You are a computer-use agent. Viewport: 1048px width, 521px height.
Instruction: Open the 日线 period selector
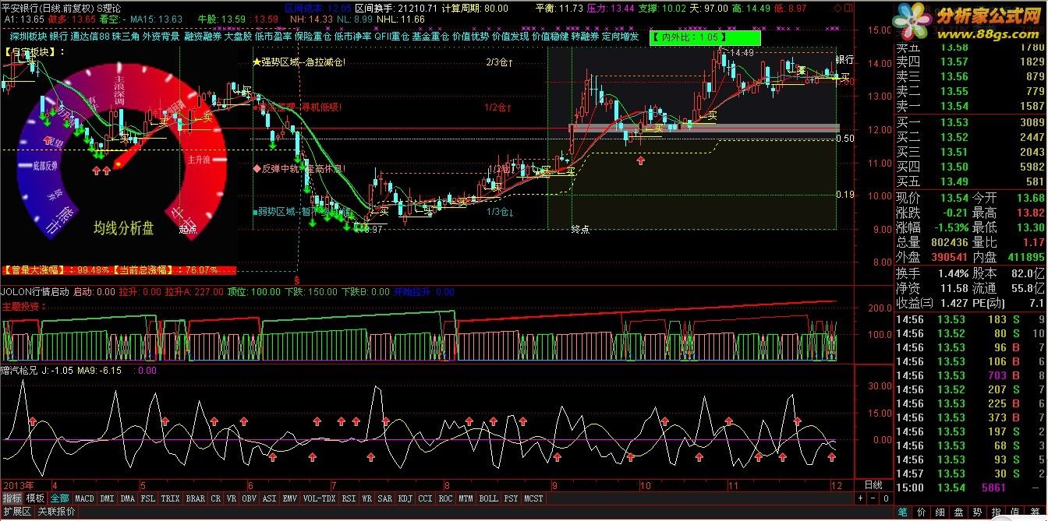click(x=873, y=484)
